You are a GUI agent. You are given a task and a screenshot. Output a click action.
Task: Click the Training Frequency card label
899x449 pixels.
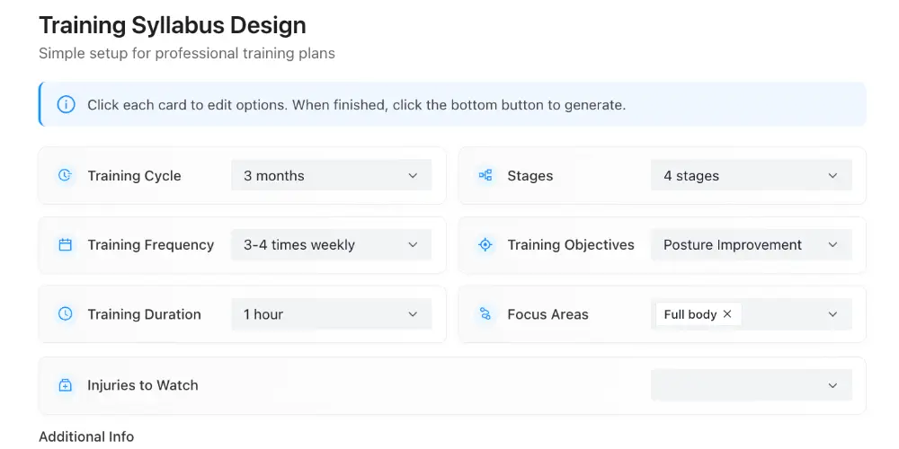click(x=151, y=245)
